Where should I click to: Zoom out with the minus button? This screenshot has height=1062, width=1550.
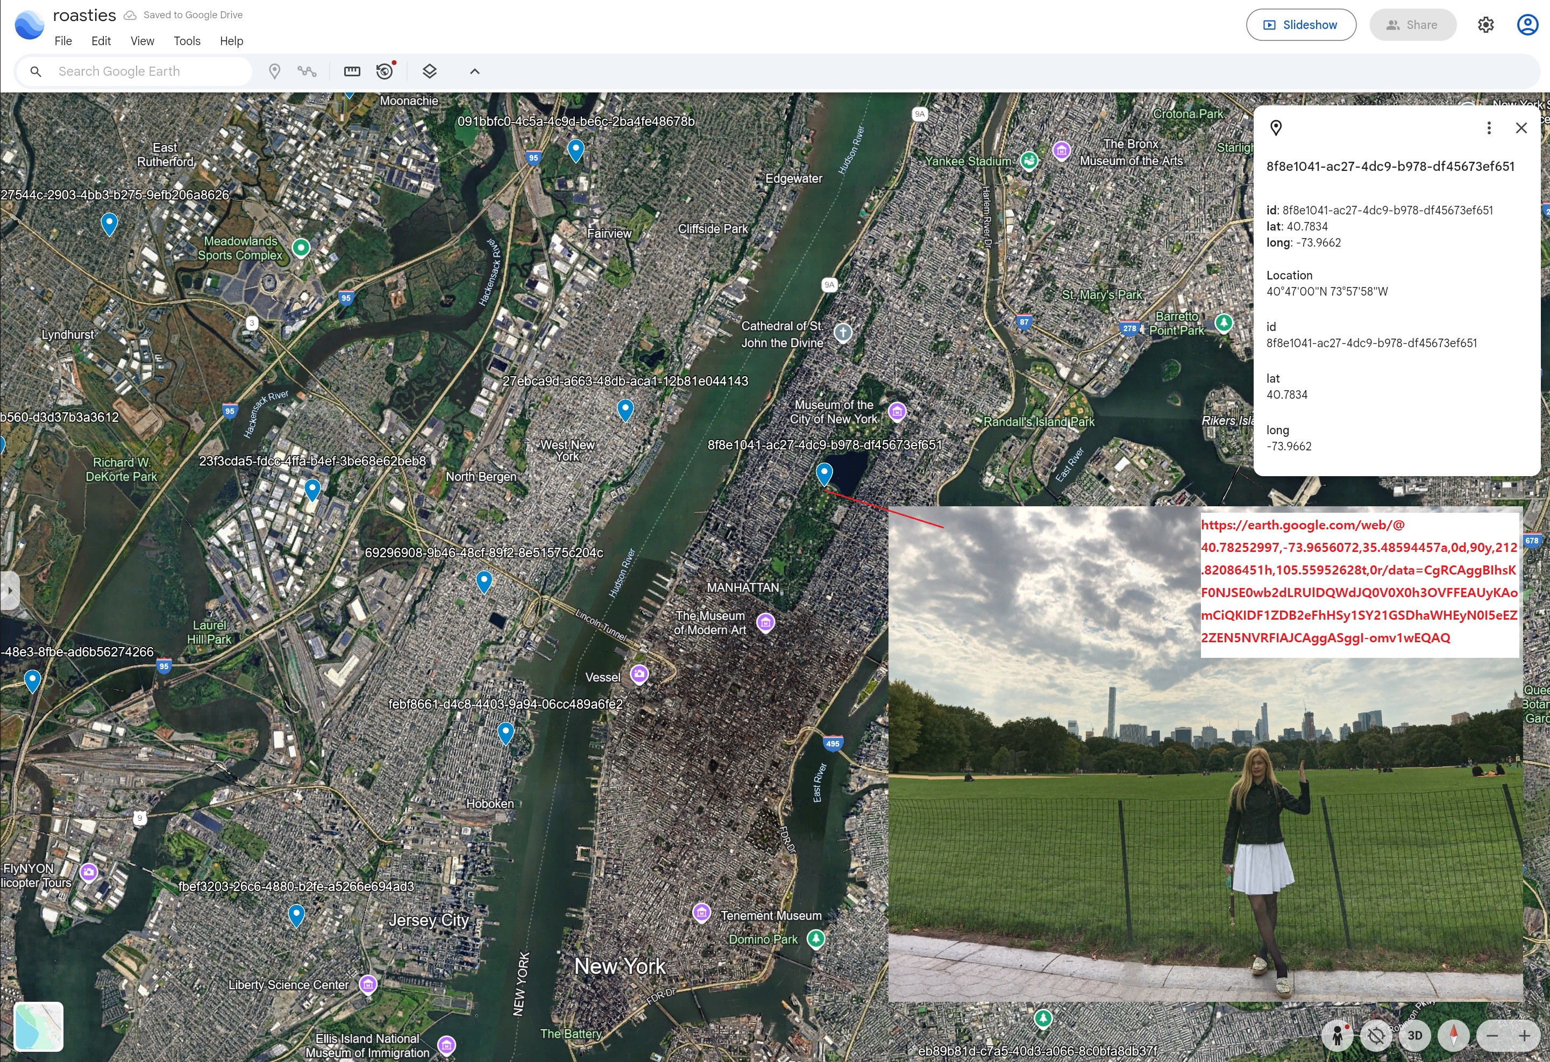click(1492, 1035)
